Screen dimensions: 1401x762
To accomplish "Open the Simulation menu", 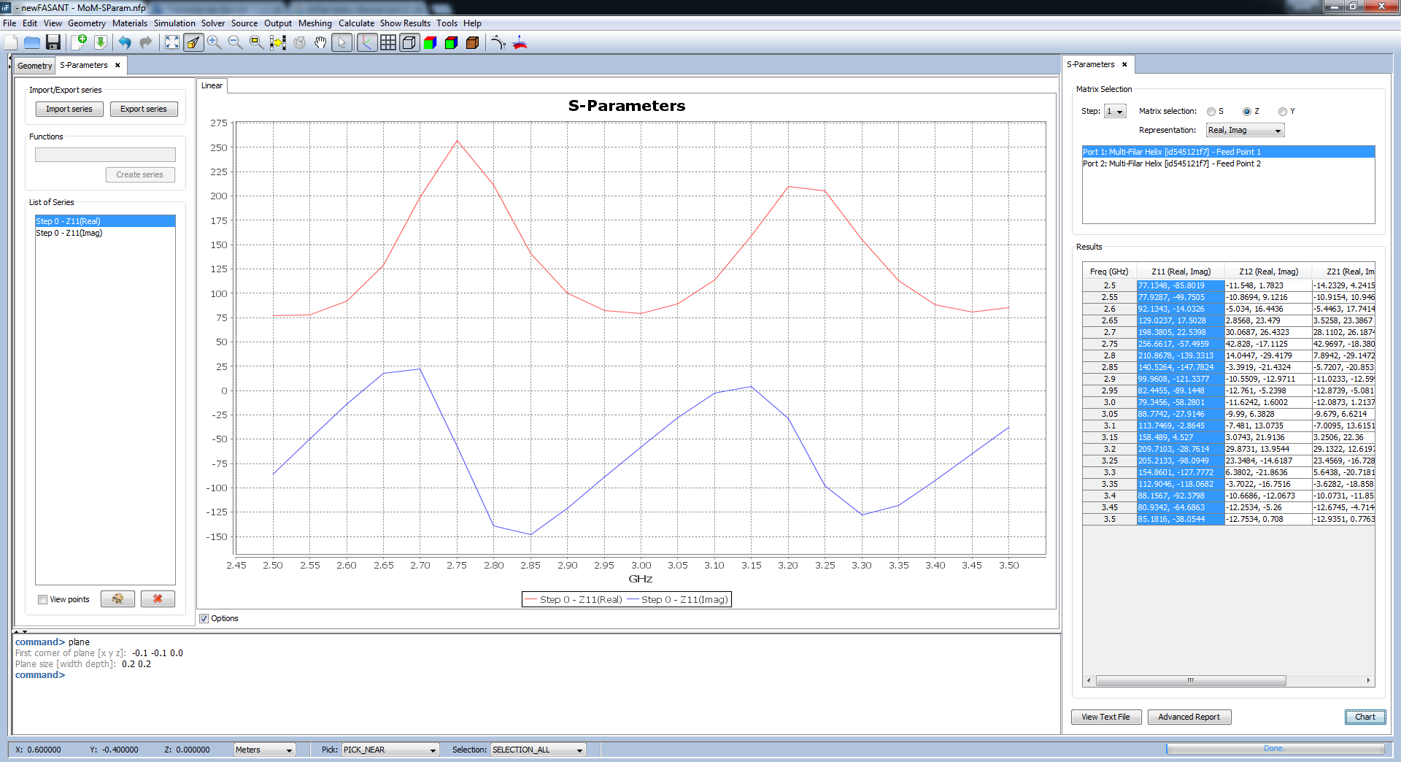I will click(174, 23).
